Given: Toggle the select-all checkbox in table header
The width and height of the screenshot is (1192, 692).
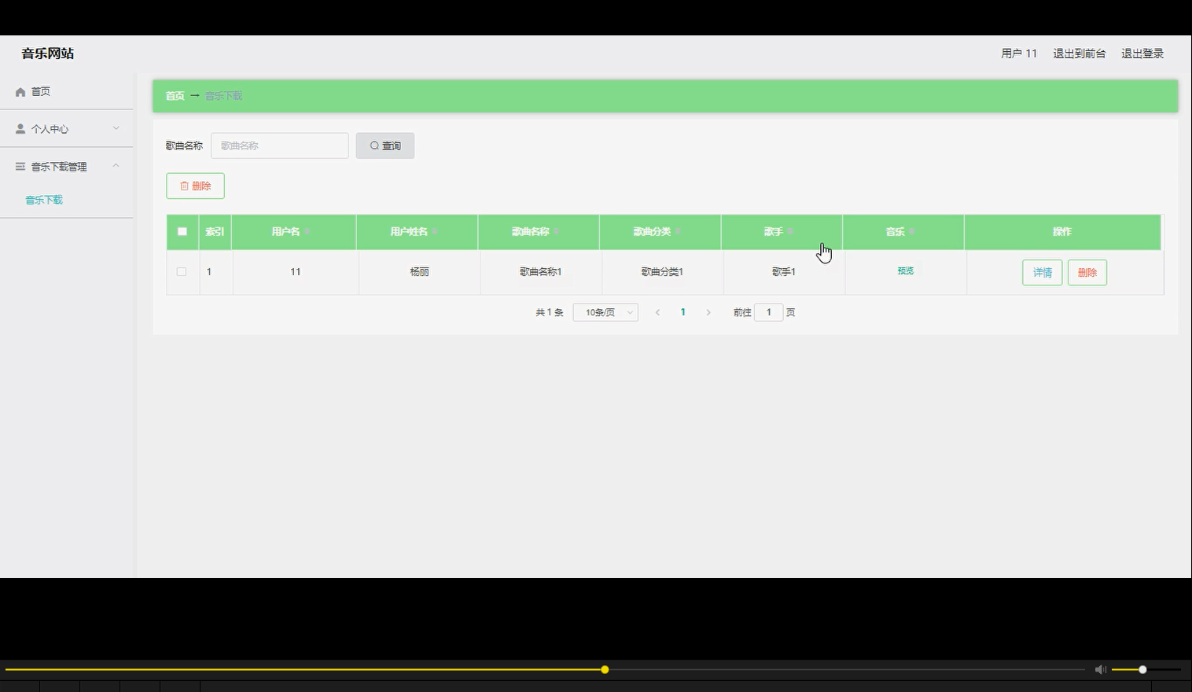Looking at the screenshot, I should [x=182, y=232].
